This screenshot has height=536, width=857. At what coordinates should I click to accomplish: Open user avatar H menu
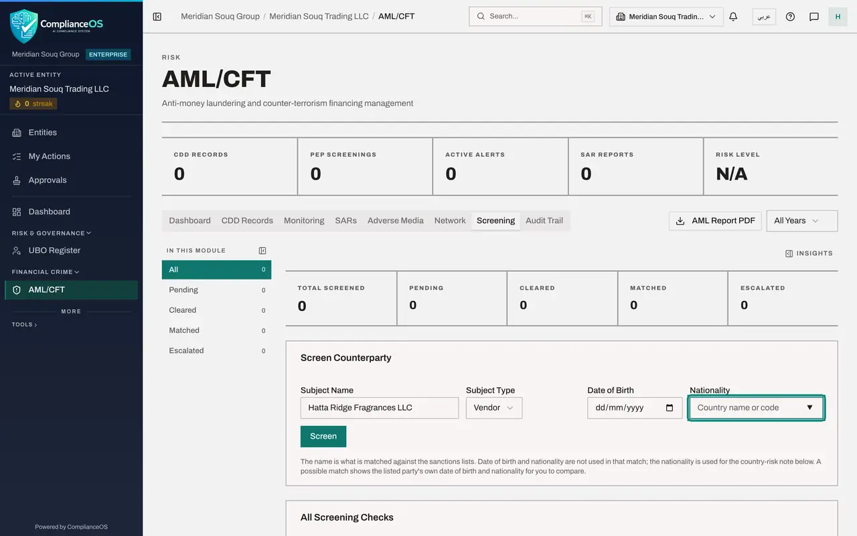[x=838, y=17]
